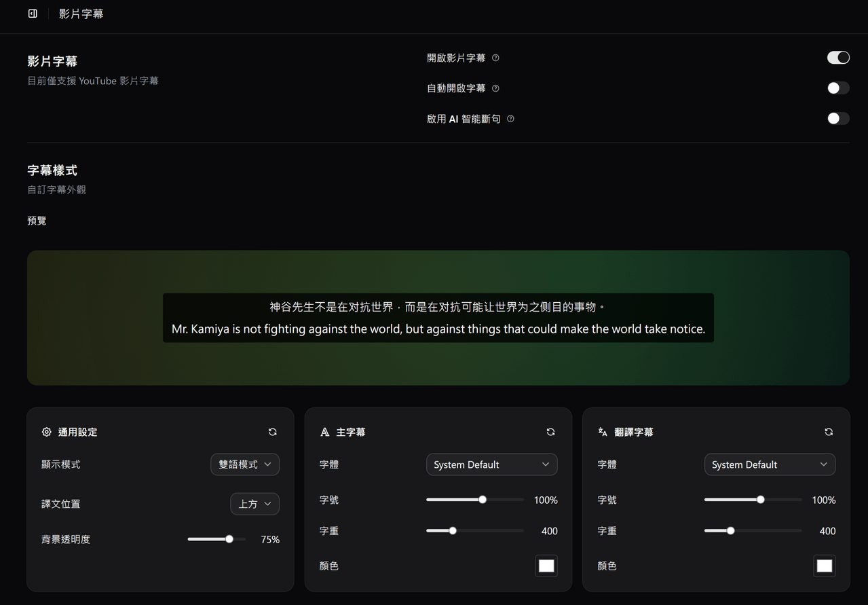
Task: Enable the 自動開啟字幕 switch
Action: point(838,88)
